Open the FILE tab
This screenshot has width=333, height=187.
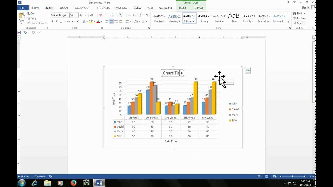pyautogui.click(x=22, y=8)
